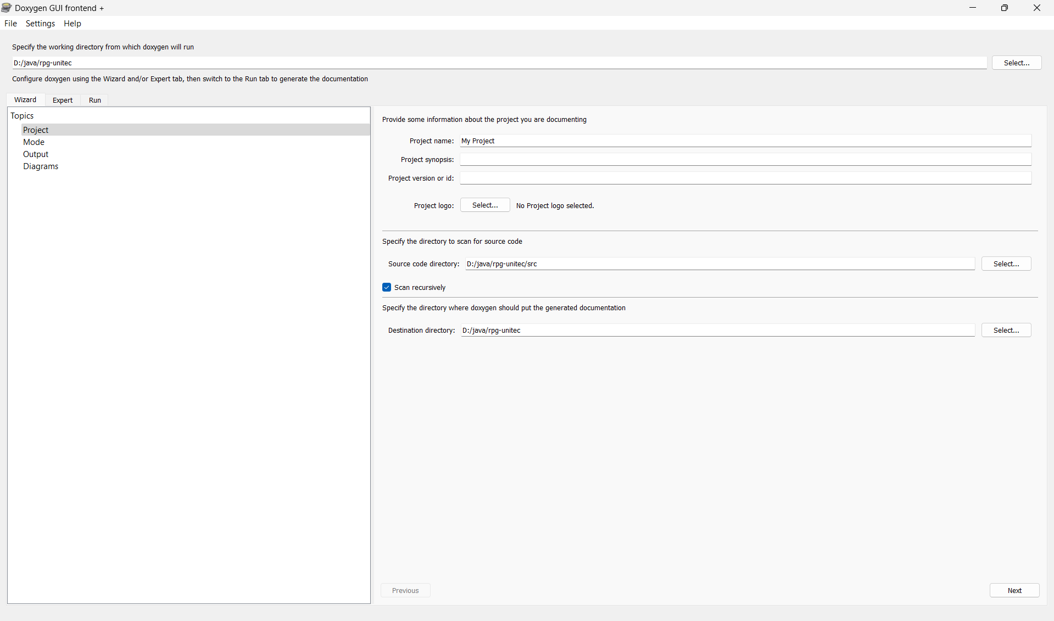Browse for Destination directory with Select
The height and width of the screenshot is (621, 1054).
1006,330
